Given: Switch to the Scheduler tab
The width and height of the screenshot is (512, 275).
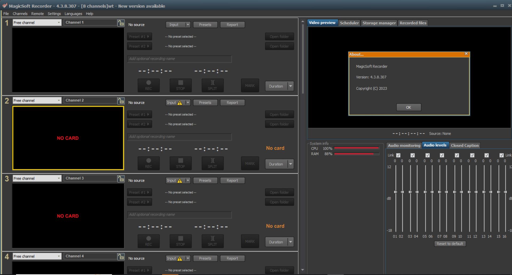Looking at the screenshot, I should click(349, 23).
